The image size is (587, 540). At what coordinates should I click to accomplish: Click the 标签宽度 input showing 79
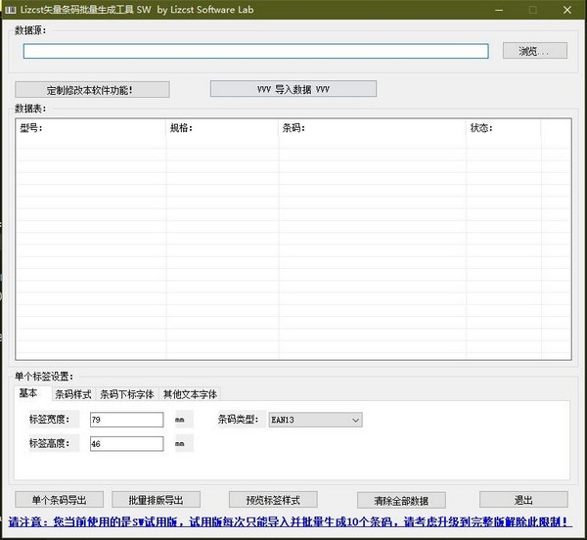coord(126,420)
